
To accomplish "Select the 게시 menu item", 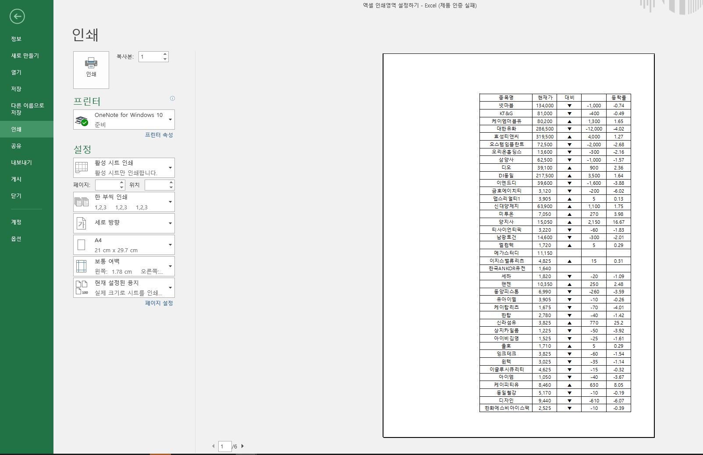I will (x=27, y=179).
